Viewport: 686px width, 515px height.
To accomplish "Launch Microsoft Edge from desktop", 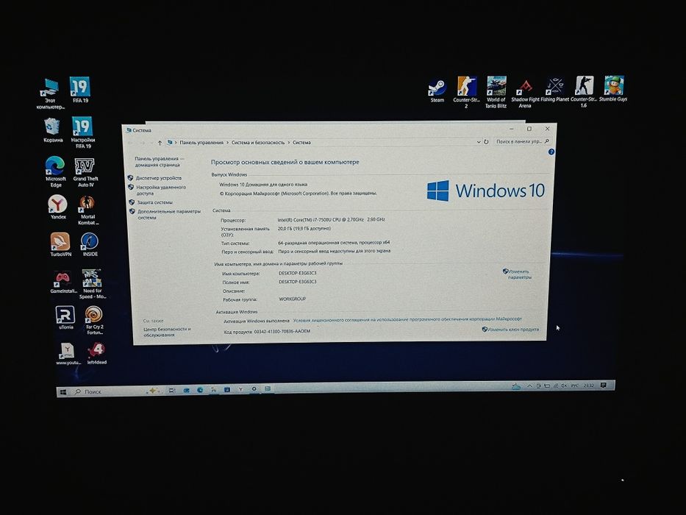I will [56, 171].
